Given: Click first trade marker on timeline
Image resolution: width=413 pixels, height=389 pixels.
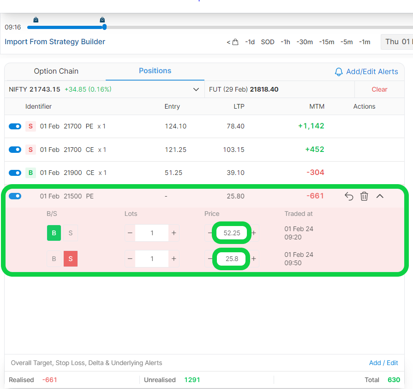Looking at the screenshot, I should click(x=36, y=20).
